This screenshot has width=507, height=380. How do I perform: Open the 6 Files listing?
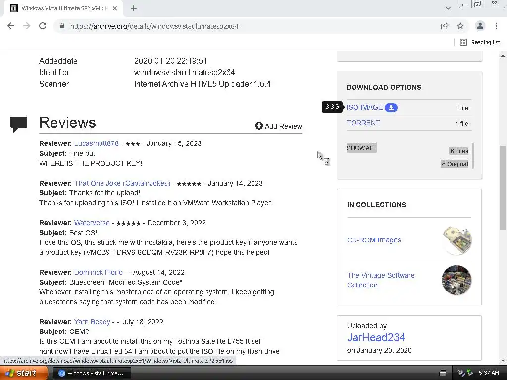click(459, 151)
